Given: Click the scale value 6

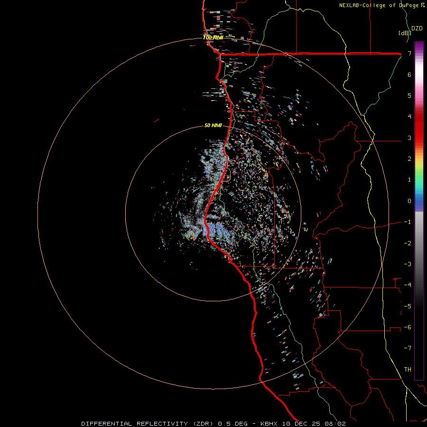Looking at the screenshot, I should coord(409,74).
